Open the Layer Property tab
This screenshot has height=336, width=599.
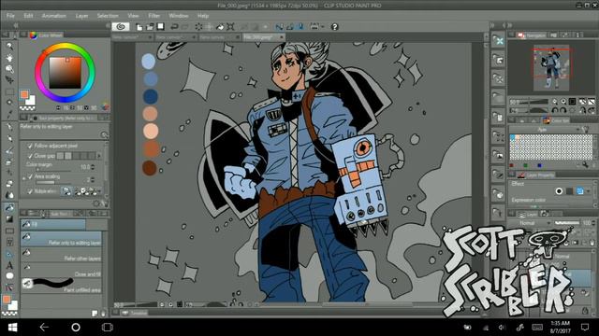536,175
